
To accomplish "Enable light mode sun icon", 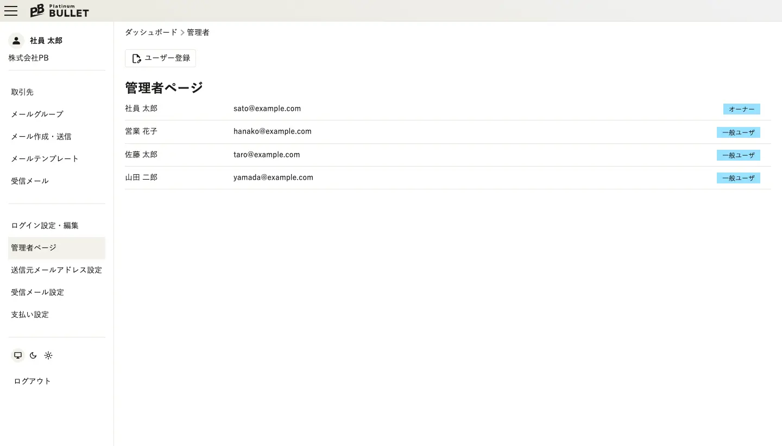I will pyautogui.click(x=48, y=355).
